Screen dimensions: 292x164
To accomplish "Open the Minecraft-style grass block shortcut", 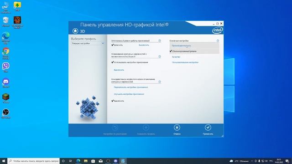I will (x=6, y=98).
